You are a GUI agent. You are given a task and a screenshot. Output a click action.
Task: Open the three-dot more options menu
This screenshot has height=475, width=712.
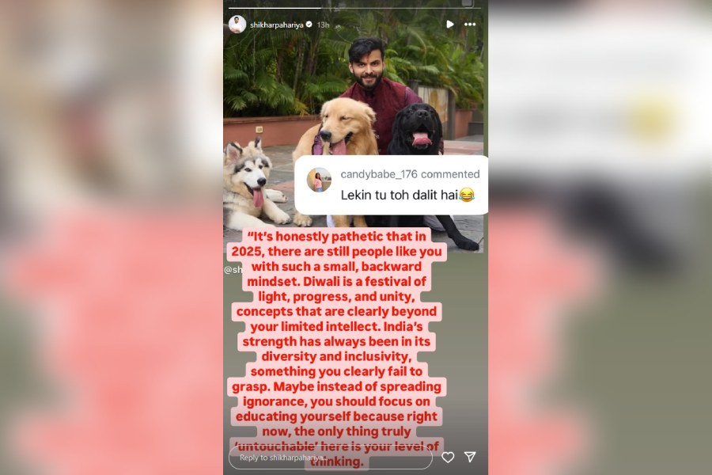point(470,24)
